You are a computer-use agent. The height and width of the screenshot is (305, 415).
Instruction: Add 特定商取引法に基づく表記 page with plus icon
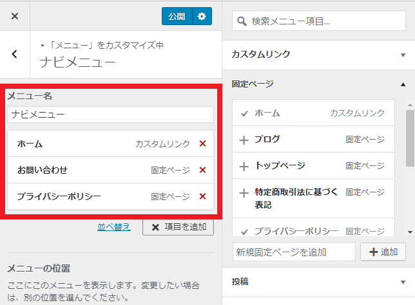coord(244,192)
